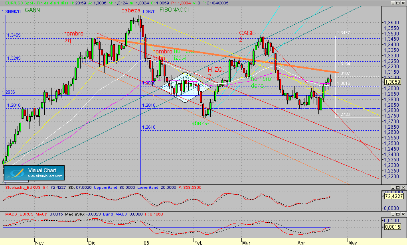
Task: Click the 'Mar' month on time axis
Action: (x=246, y=243)
